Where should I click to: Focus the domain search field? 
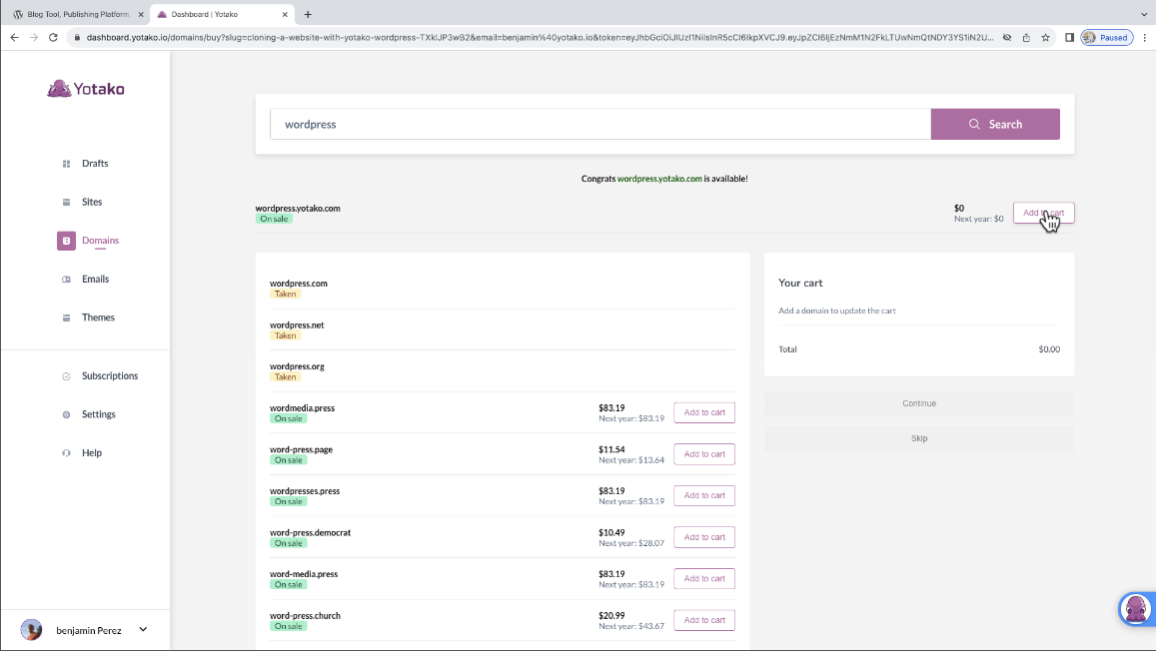(x=600, y=125)
